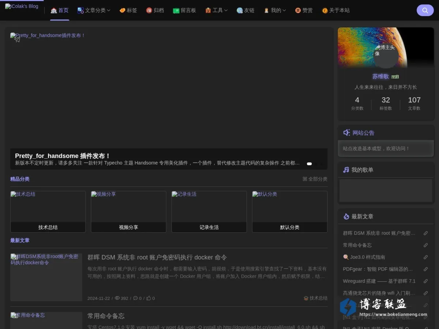Open sidebar link PDFgear：智能 PDF 编辑器
The width and height of the screenshot is (439, 329).
[378, 269]
